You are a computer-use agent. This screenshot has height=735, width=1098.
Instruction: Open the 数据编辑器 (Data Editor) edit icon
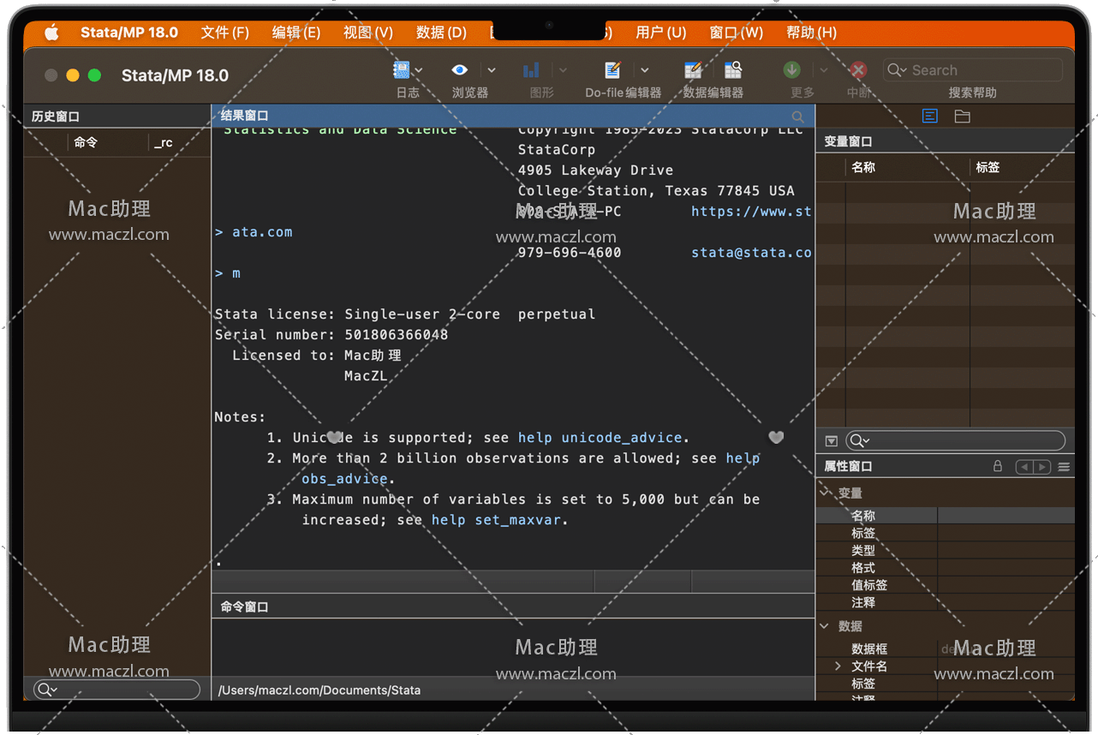pos(693,70)
